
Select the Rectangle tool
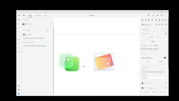click(19, 24)
